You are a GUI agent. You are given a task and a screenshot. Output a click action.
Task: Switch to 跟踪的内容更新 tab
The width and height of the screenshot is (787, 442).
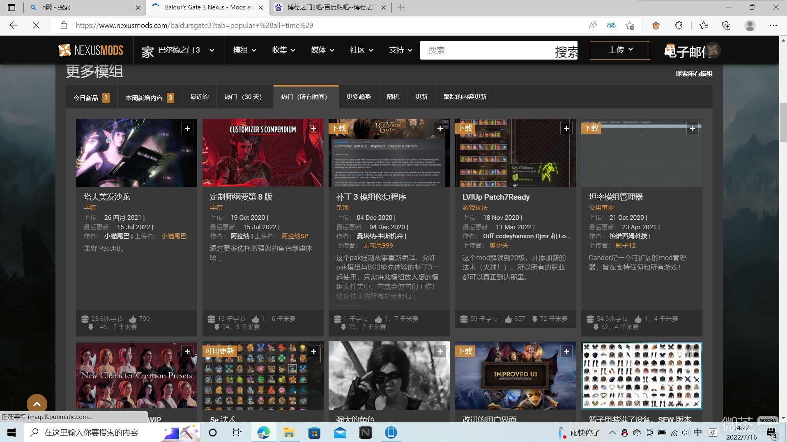pos(465,97)
